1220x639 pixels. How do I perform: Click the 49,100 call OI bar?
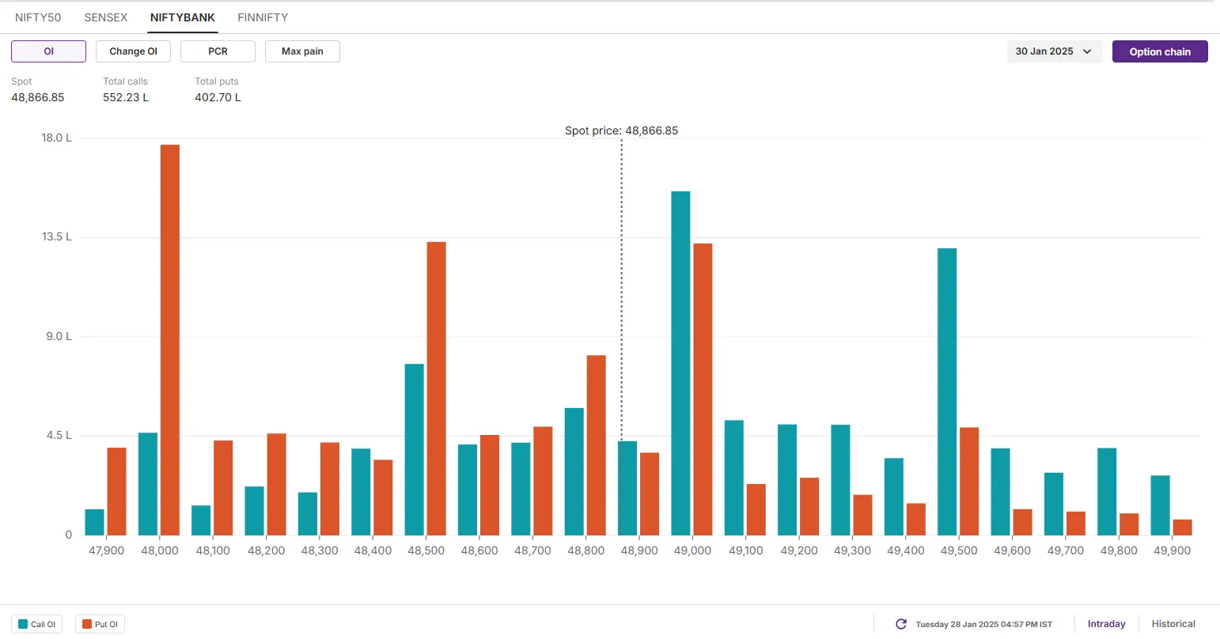coord(733,478)
